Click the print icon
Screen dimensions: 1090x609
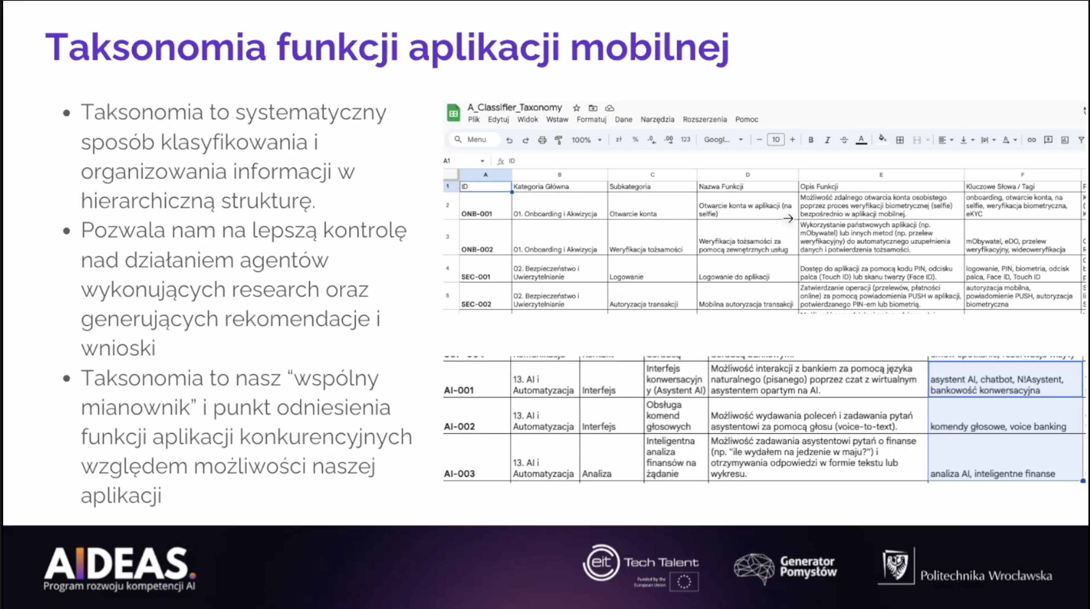tap(542, 140)
